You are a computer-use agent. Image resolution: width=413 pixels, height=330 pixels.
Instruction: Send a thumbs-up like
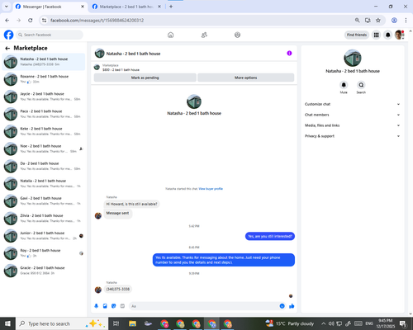(292, 306)
